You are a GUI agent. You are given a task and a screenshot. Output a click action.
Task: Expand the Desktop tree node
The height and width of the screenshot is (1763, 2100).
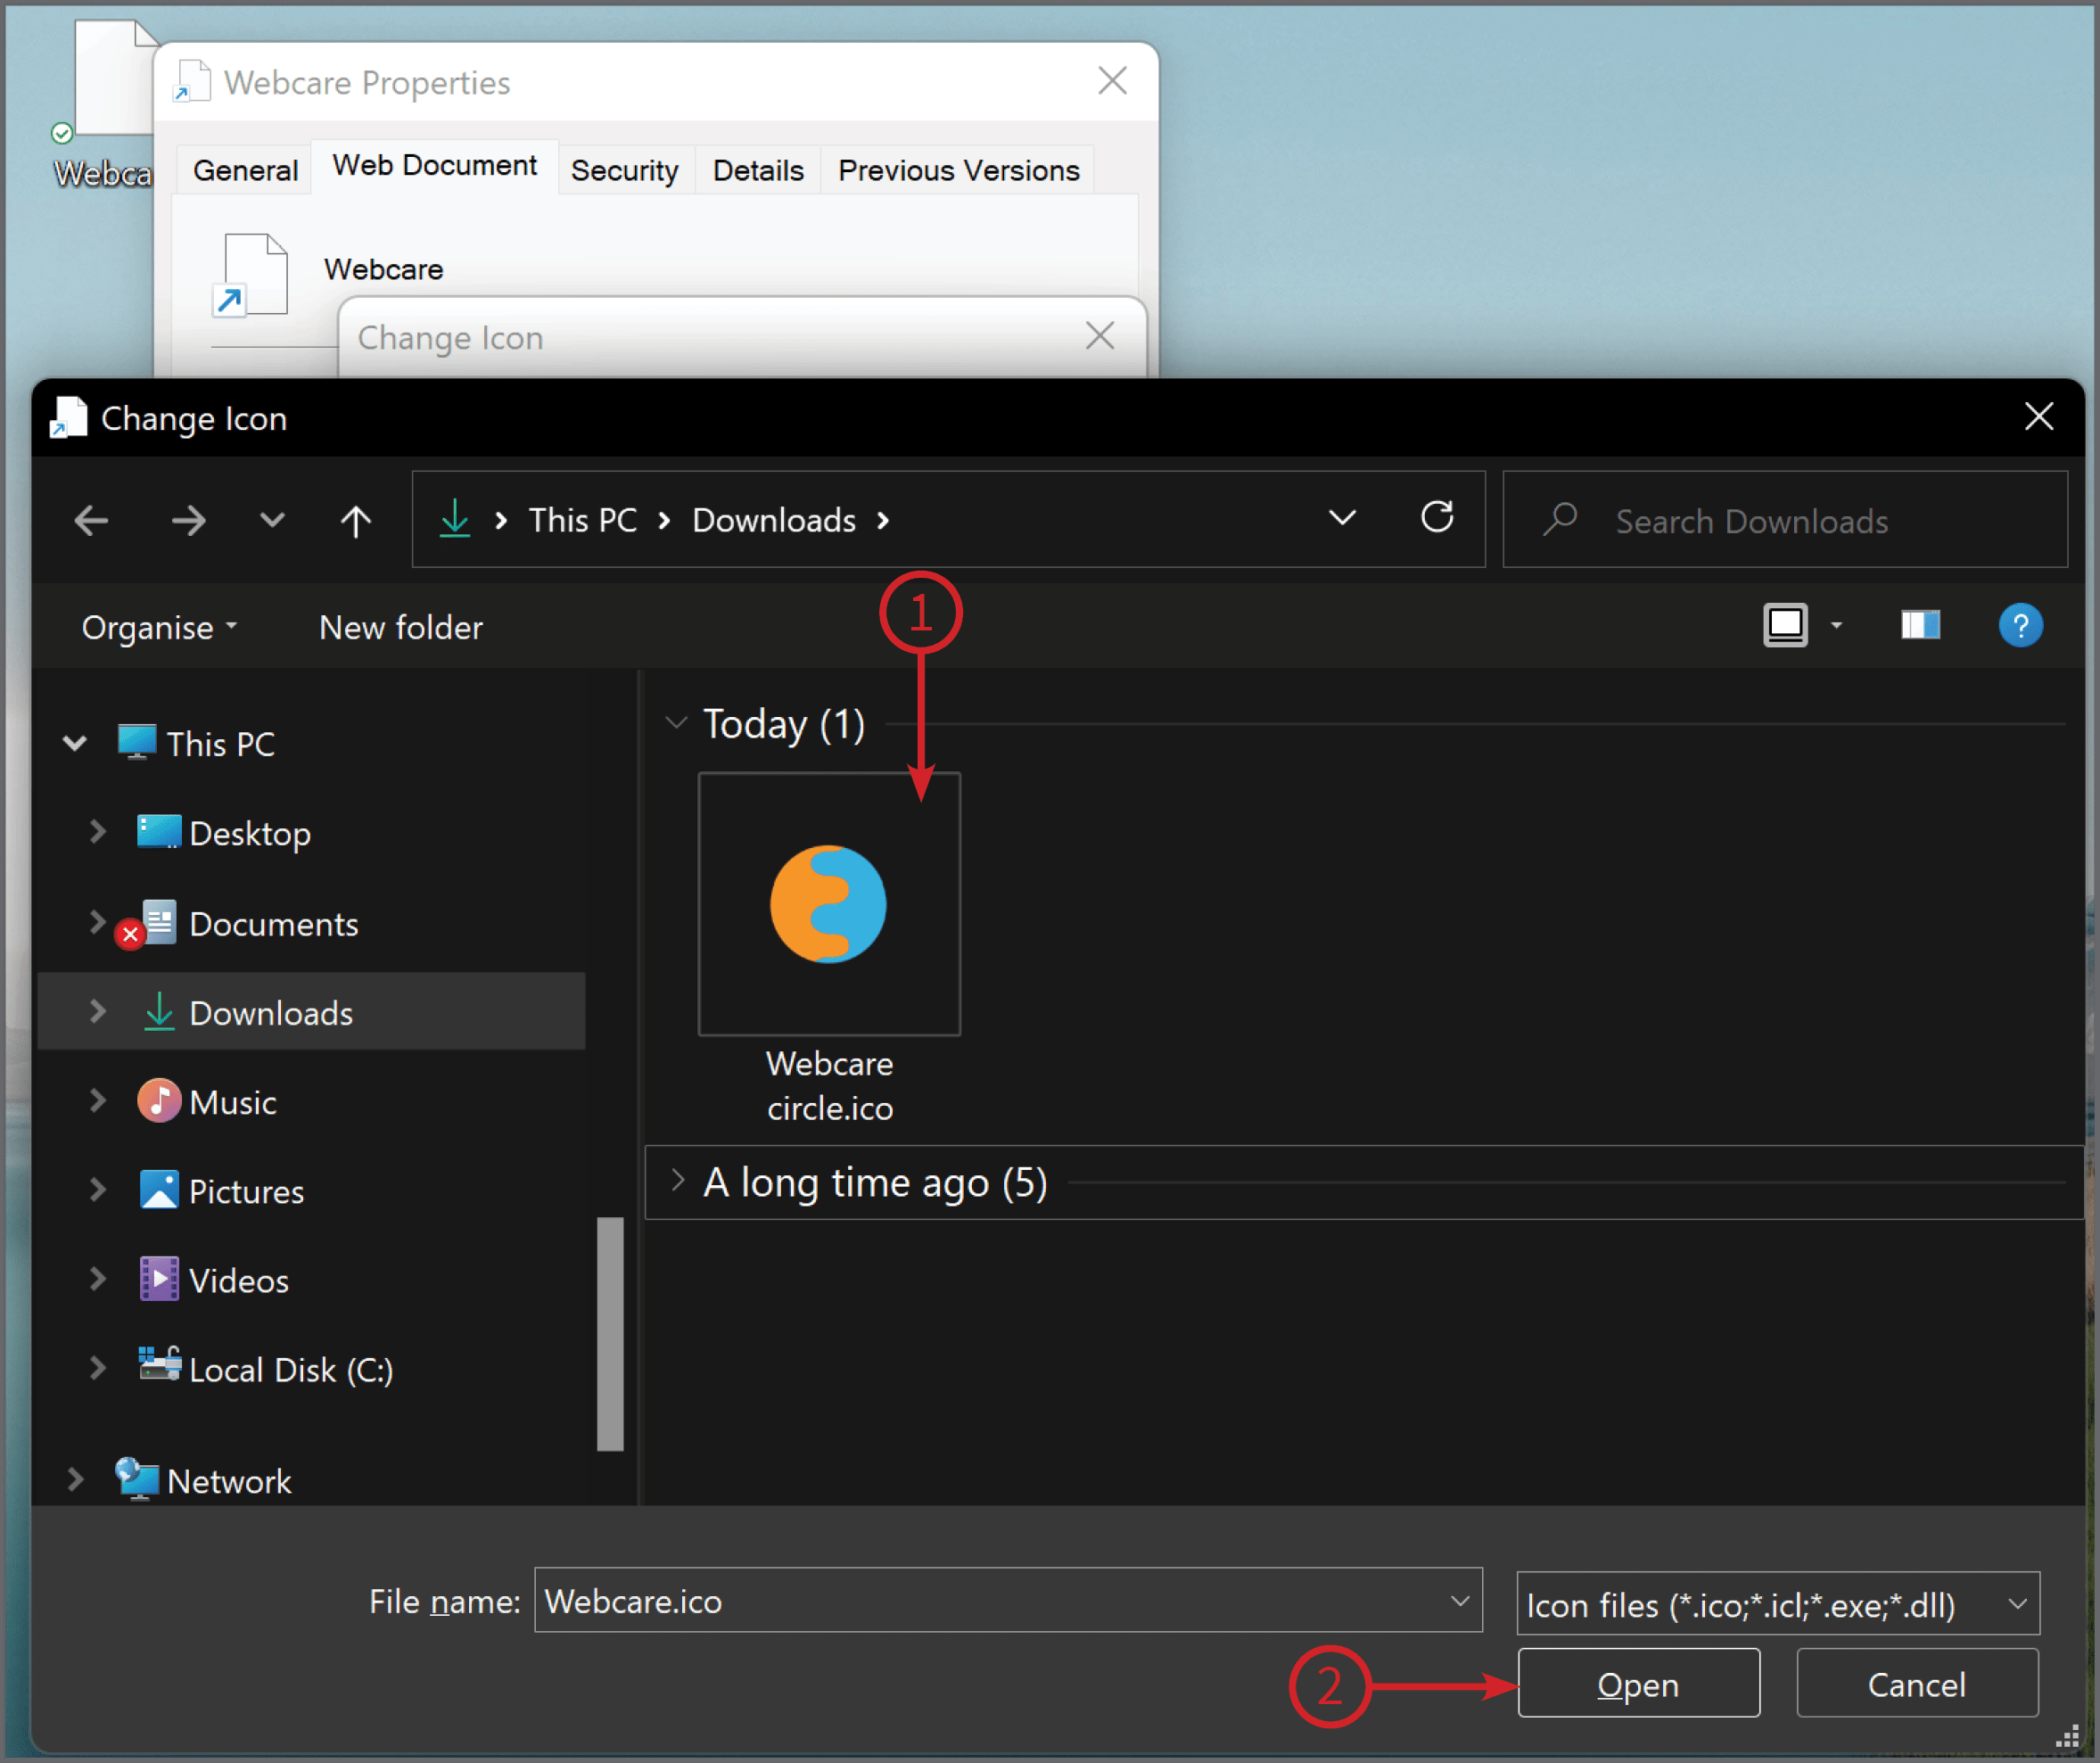[98, 833]
